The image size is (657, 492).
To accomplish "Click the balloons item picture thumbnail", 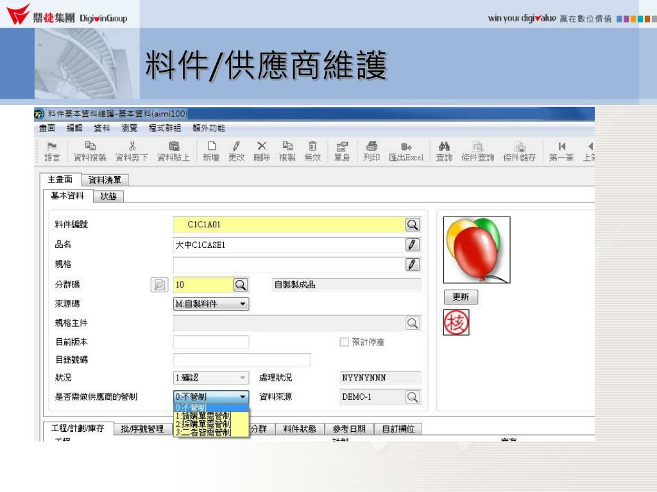I will click(x=477, y=250).
